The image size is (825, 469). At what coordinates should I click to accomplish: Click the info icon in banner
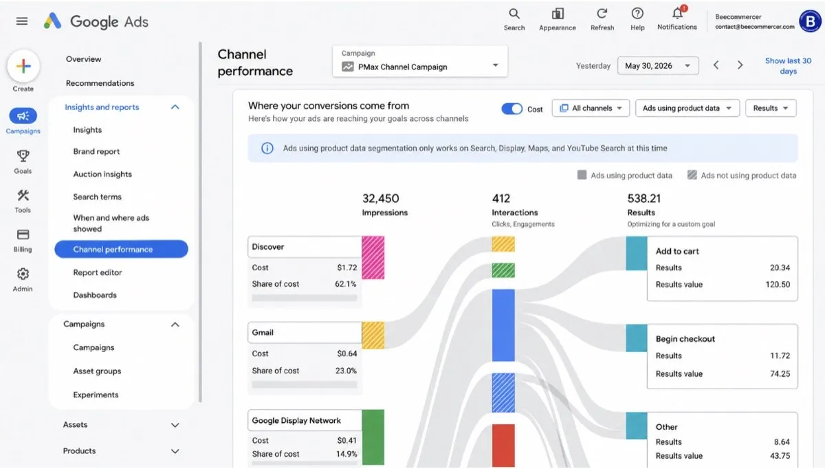pyautogui.click(x=267, y=148)
